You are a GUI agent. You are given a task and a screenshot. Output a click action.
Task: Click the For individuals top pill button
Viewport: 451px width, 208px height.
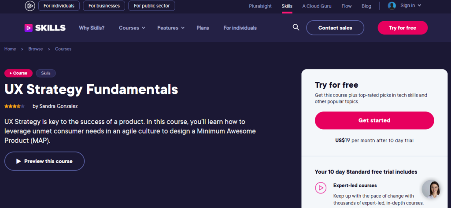click(59, 6)
